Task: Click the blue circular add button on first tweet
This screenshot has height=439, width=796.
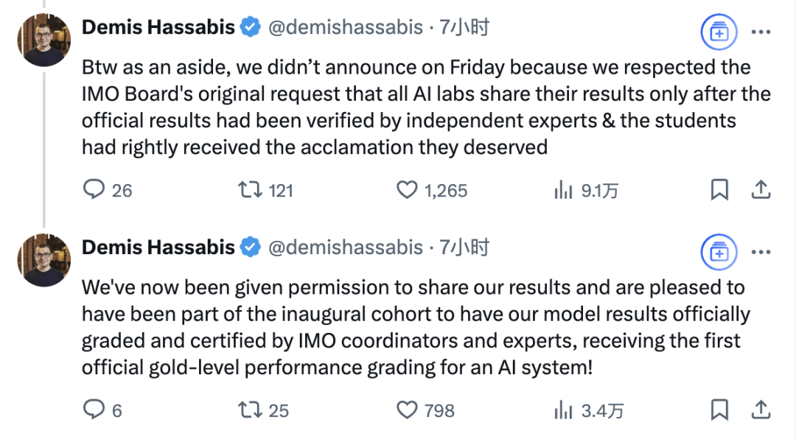Action: pyautogui.click(x=719, y=32)
